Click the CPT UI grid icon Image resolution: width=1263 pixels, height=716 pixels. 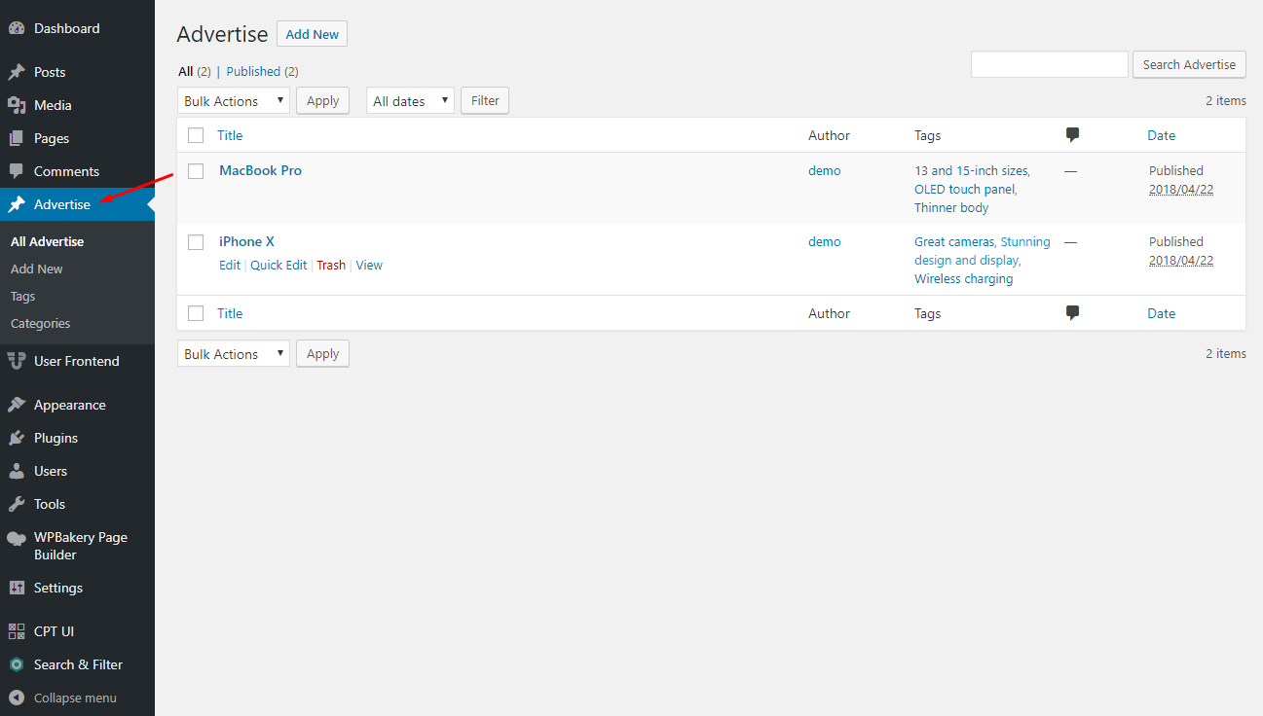(17, 631)
